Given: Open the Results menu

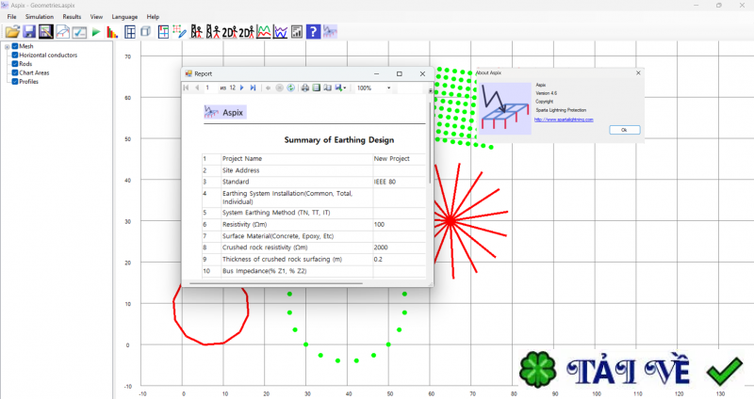Looking at the screenshot, I should pyautogui.click(x=72, y=17).
